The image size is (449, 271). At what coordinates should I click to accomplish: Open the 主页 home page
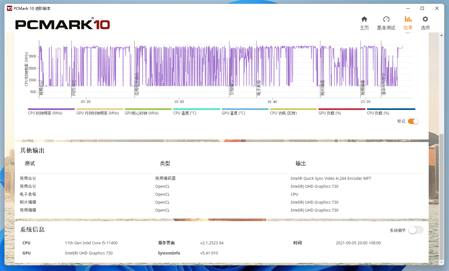pos(364,23)
